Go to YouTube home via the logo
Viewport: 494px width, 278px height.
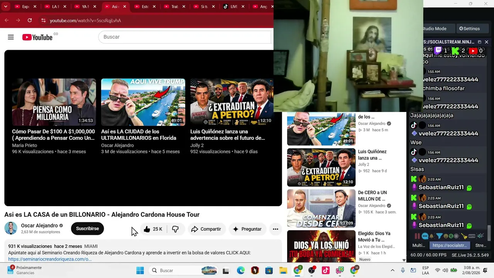(37, 37)
